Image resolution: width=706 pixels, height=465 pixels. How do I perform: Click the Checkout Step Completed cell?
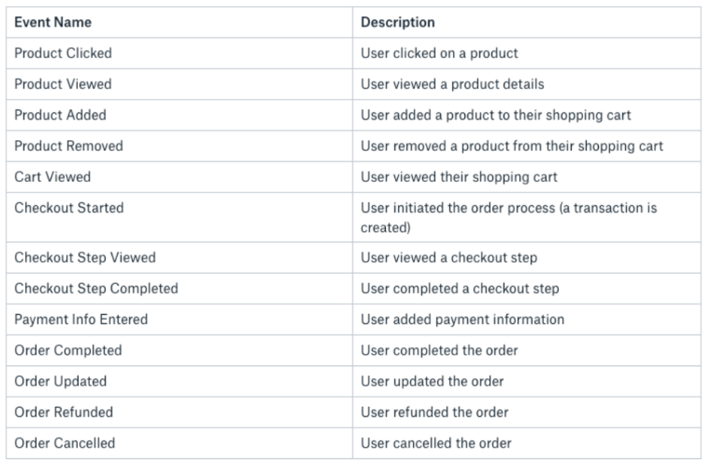pyautogui.click(x=96, y=288)
